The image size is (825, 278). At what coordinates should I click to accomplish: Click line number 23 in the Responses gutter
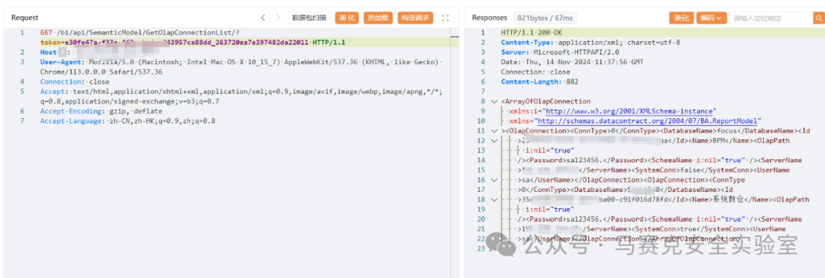pyautogui.click(x=482, y=248)
